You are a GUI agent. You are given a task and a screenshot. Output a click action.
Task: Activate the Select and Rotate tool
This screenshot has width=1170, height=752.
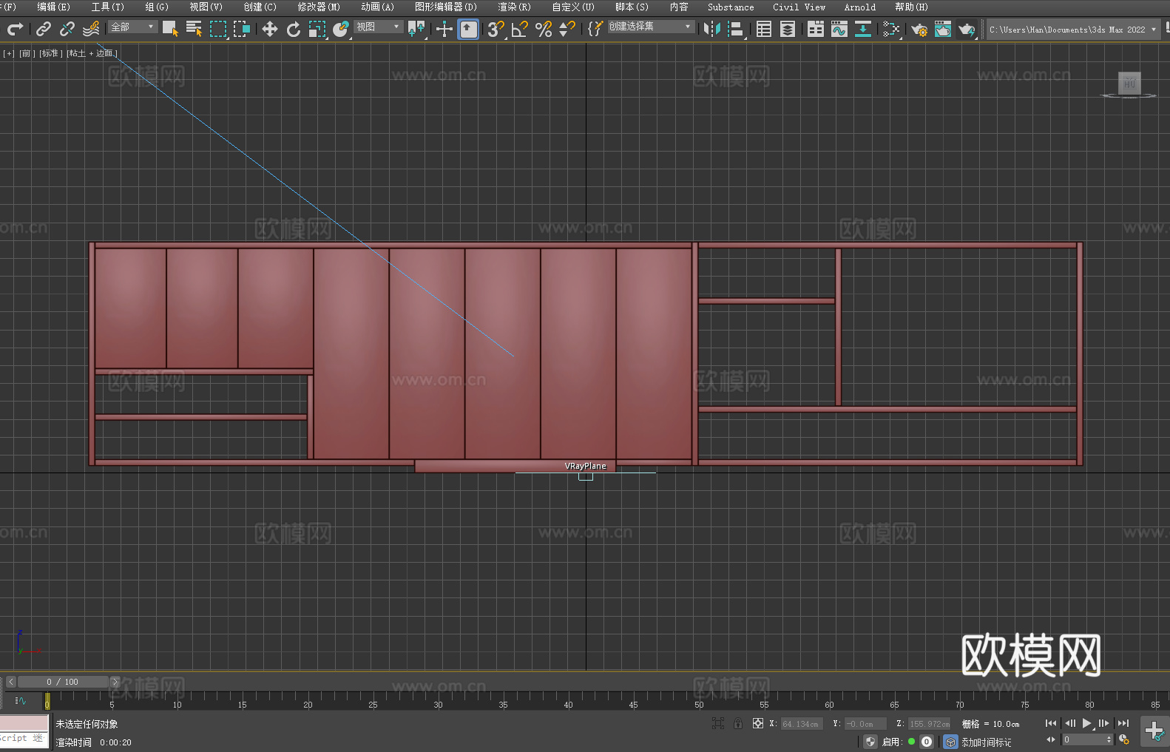click(294, 29)
